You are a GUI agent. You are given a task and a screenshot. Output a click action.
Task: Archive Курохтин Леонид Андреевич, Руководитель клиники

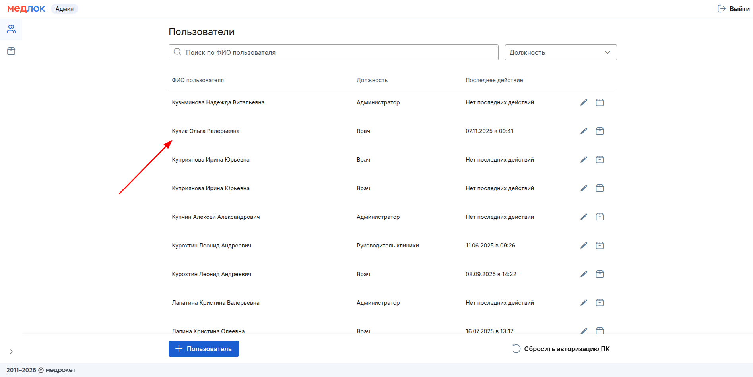(600, 246)
